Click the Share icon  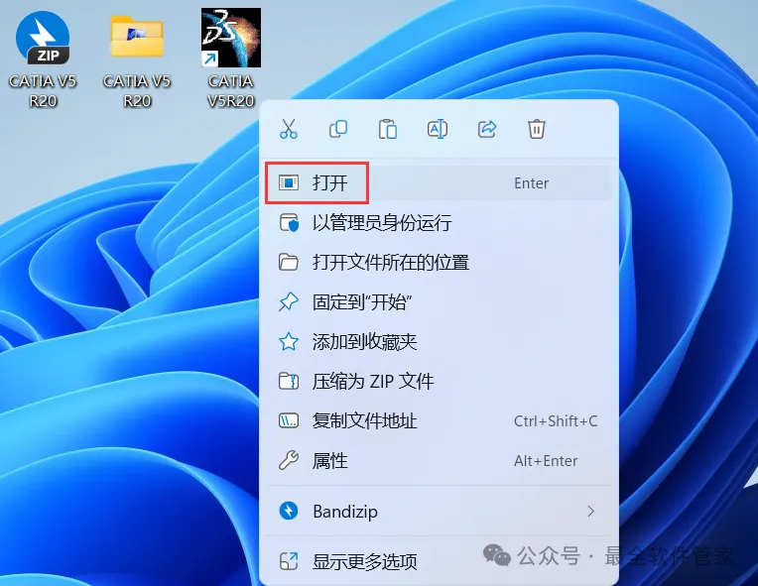coord(487,129)
